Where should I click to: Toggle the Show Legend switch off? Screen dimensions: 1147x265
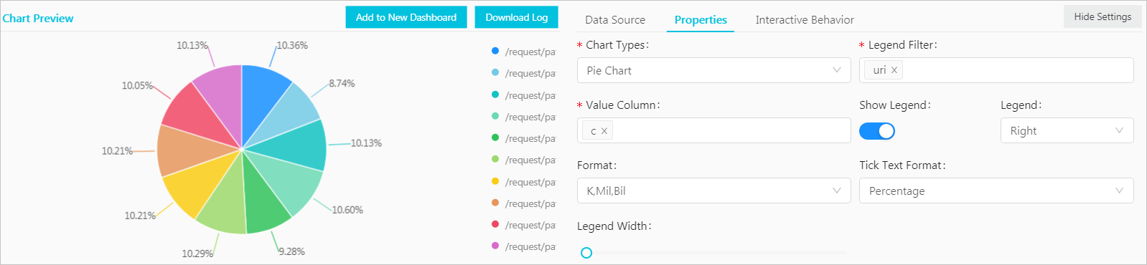[x=877, y=131]
